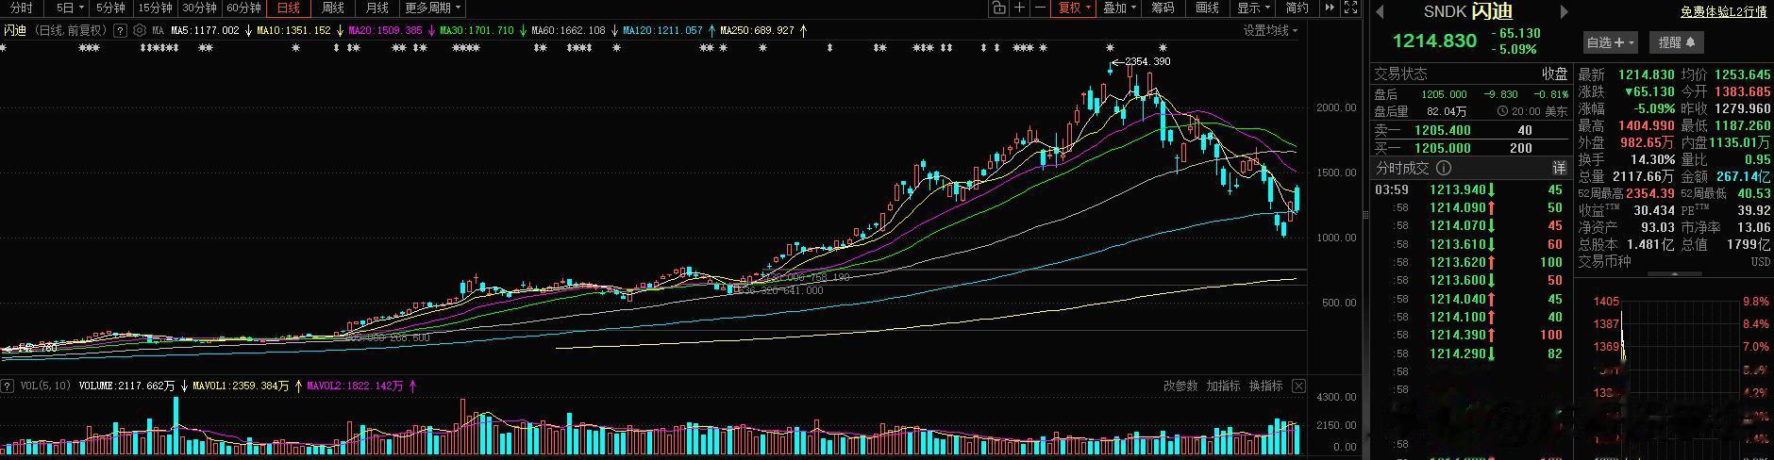Zoom in the chart with the plus icon
The image size is (1774, 460).
point(1019,8)
